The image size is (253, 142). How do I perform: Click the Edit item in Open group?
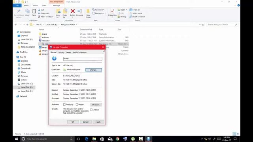pos(121,13)
